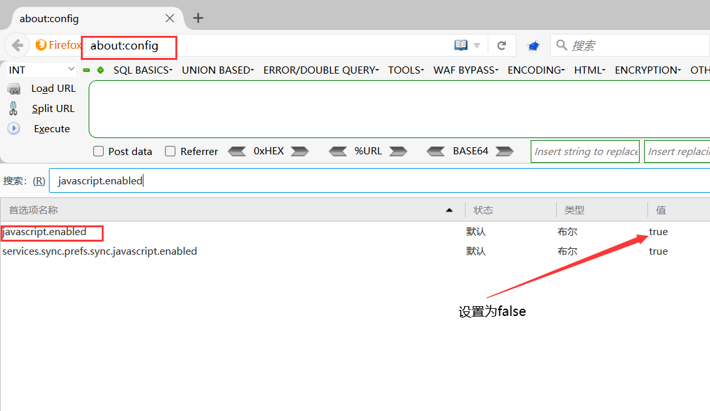Click Load URL label
This screenshot has width=710, height=411.
click(x=53, y=89)
